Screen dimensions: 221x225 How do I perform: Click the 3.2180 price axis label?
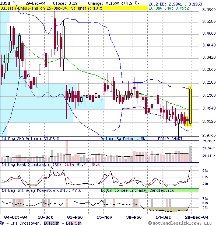pos(209,82)
